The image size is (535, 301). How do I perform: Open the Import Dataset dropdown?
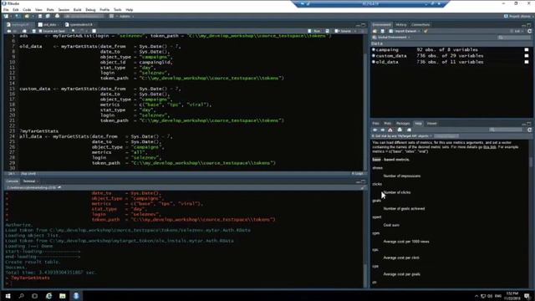click(x=405, y=31)
